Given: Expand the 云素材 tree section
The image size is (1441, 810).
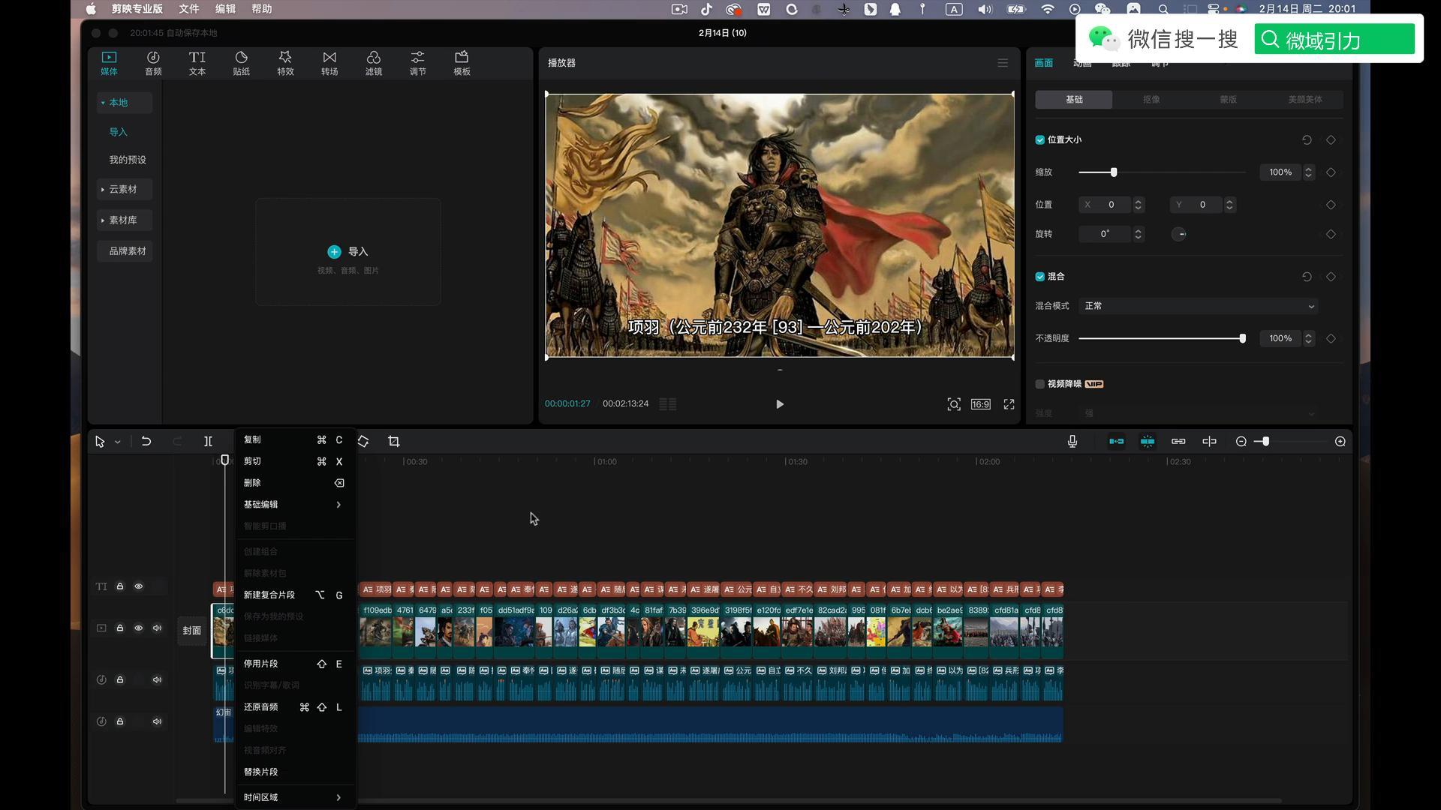Looking at the screenshot, I should (103, 190).
